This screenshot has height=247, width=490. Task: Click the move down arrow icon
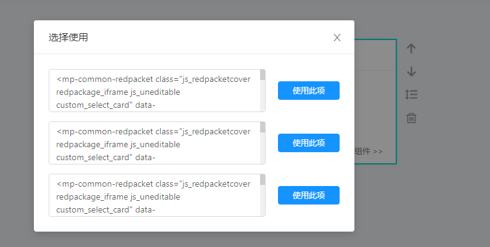412,71
